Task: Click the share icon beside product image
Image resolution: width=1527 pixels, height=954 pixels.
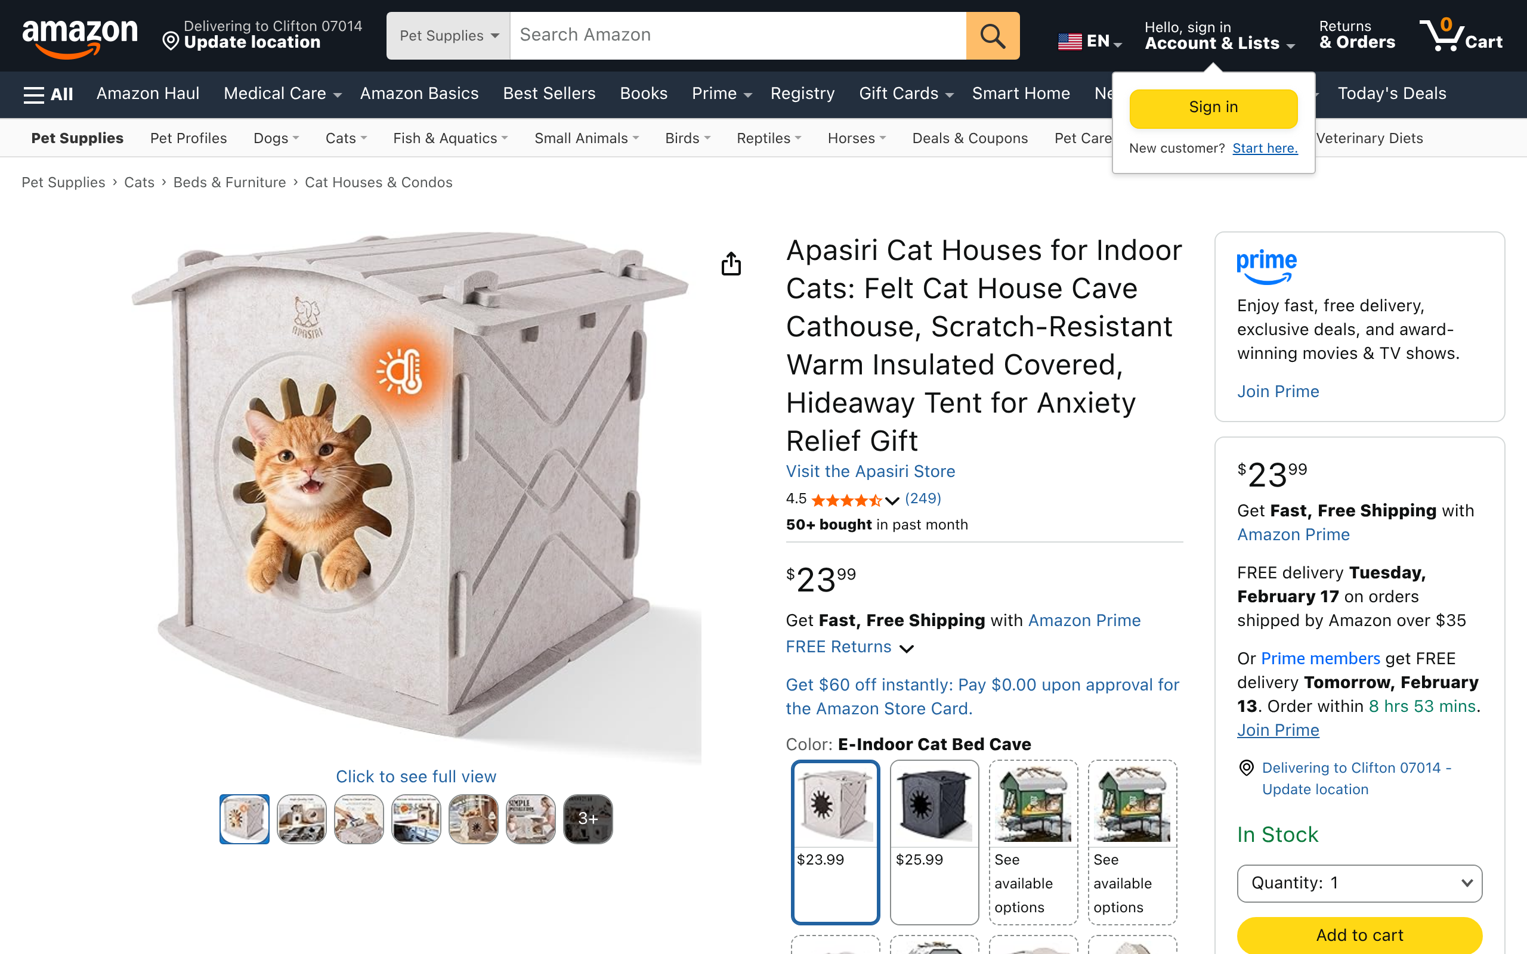Action: [731, 264]
